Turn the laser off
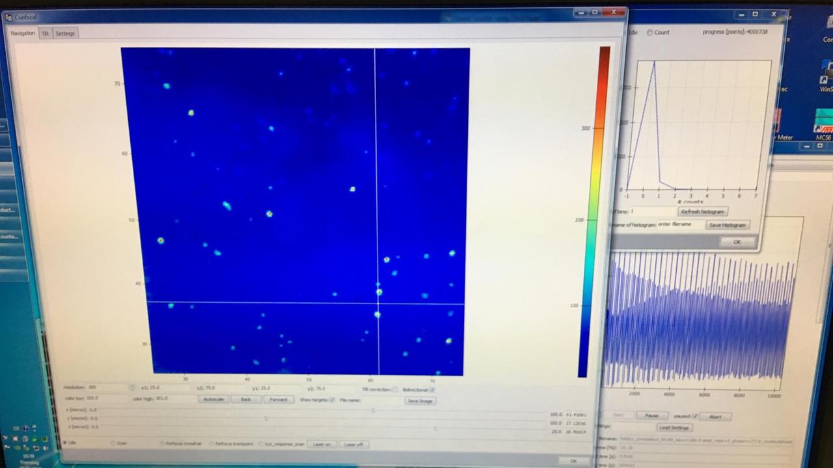The width and height of the screenshot is (833, 468). click(353, 445)
